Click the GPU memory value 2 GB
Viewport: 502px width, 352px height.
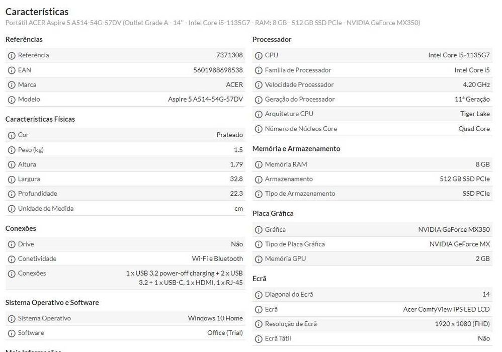point(483,258)
